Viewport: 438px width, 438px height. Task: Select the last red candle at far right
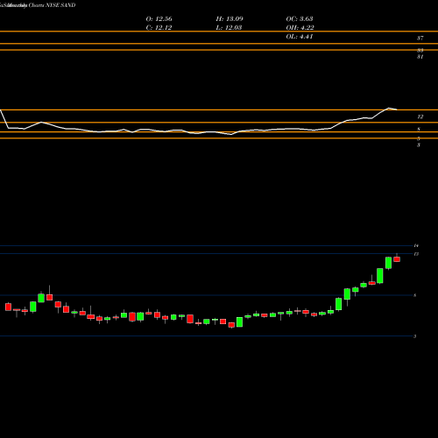coord(397,259)
